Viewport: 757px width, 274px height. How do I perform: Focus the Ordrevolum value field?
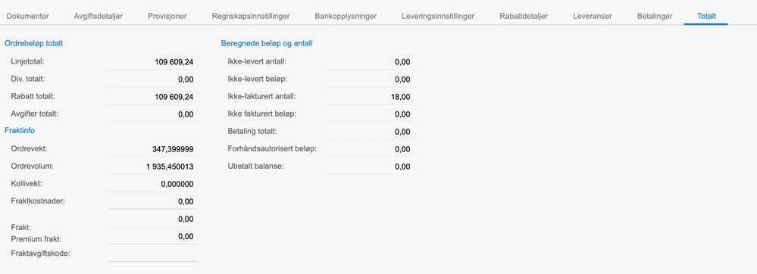pos(153,167)
